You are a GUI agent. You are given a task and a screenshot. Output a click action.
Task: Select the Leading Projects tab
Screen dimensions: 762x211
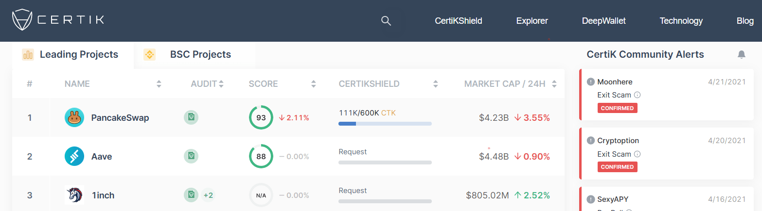pyautogui.click(x=78, y=54)
